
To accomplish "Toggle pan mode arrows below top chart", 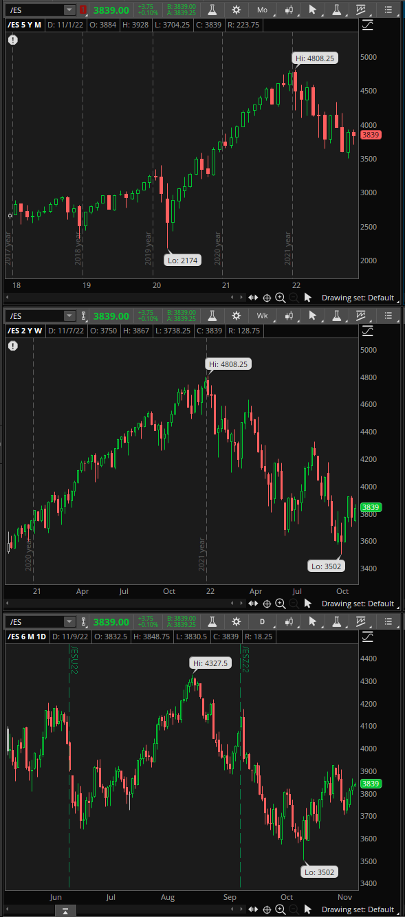I will [x=254, y=298].
